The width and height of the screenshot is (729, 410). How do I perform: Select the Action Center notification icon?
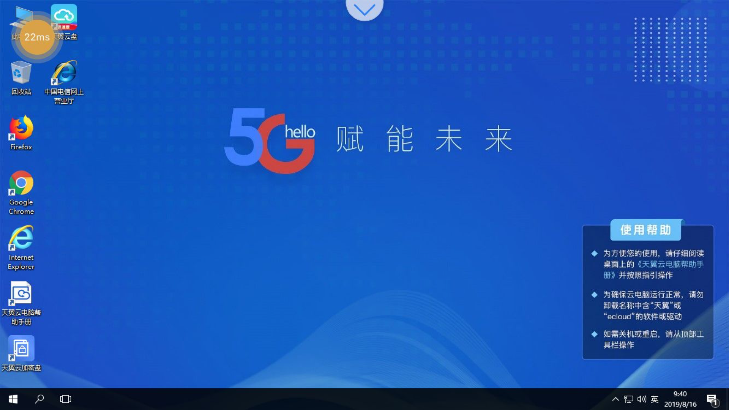(x=712, y=399)
